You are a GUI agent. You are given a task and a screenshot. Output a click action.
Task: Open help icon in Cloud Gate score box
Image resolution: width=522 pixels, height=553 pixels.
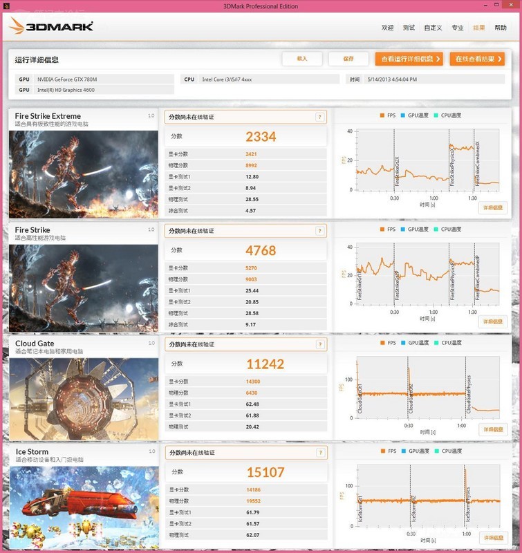click(320, 344)
